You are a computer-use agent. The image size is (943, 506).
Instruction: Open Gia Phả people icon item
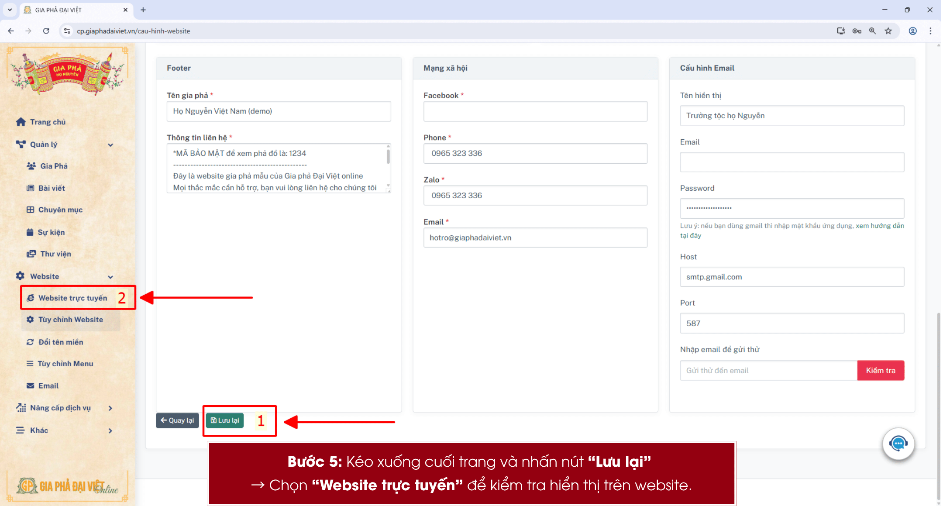[31, 166]
